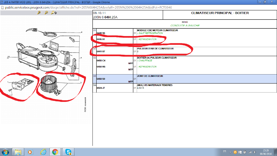
Task: Click REFRIGERATION note beside 6445 81
Action: click(x=147, y=39)
